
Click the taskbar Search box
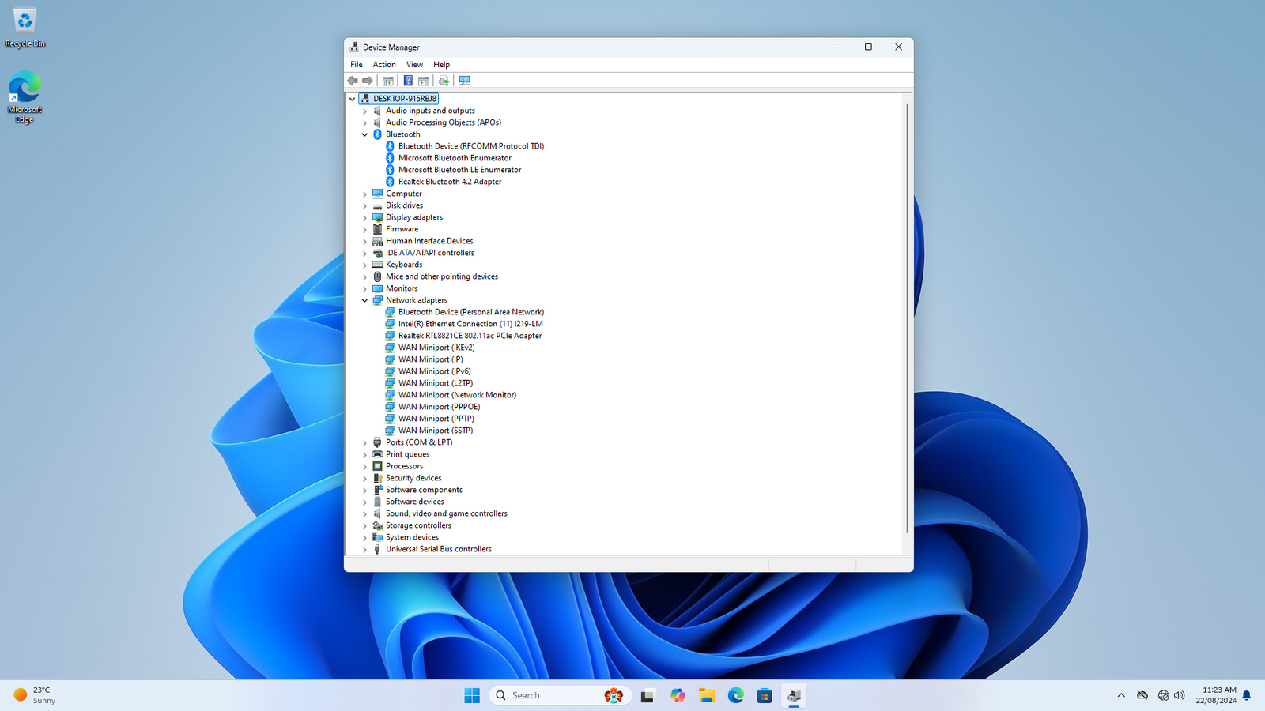coord(561,695)
